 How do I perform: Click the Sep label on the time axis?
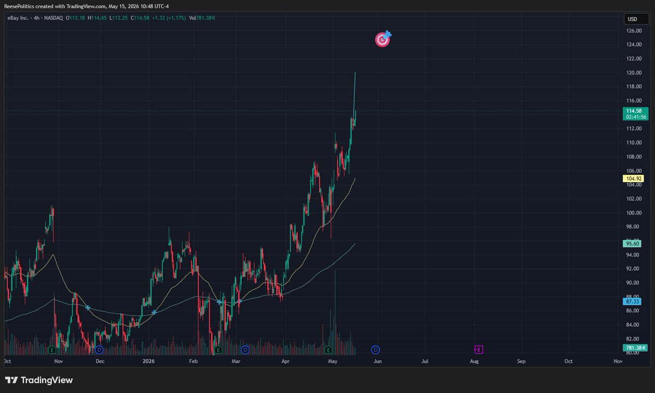521,361
